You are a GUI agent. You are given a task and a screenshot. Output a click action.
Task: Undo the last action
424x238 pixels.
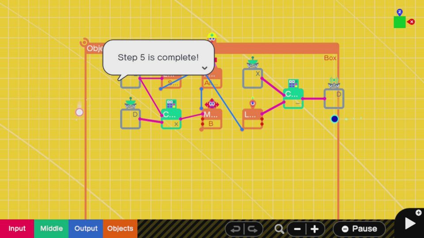click(x=235, y=229)
